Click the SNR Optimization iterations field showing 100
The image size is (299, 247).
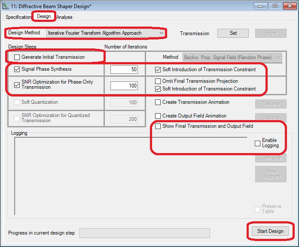(x=124, y=86)
